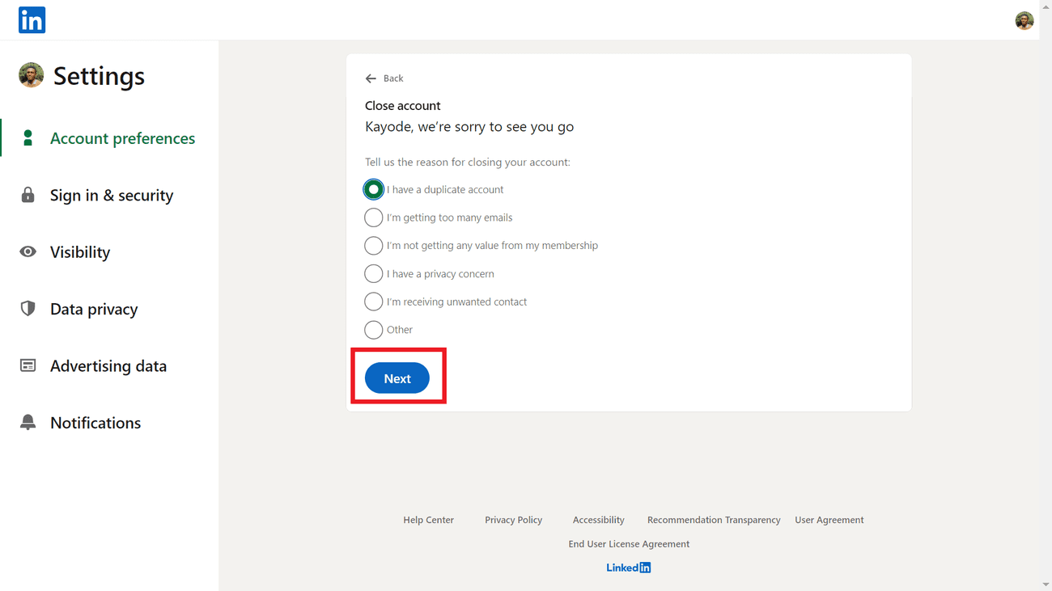Select "I'm getting too many emails" option
This screenshot has width=1052, height=591.
tap(373, 217)
